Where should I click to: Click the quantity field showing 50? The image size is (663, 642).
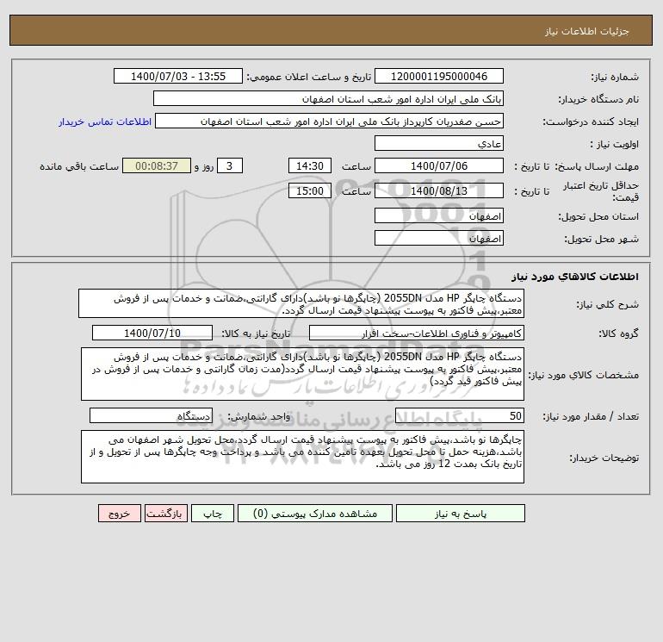click(x=460, y=415)
